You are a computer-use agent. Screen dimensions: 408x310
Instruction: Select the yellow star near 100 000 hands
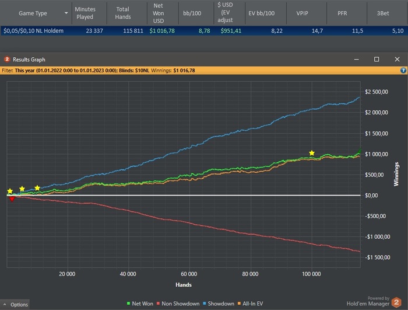pyautogui.click(x=312, y=153)
